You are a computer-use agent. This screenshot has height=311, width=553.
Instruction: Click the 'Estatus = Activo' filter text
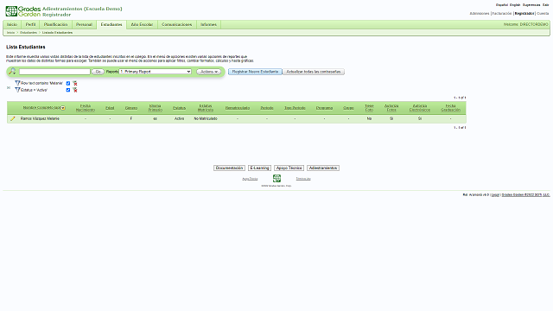pyautogui.click(x=34, y=90)
